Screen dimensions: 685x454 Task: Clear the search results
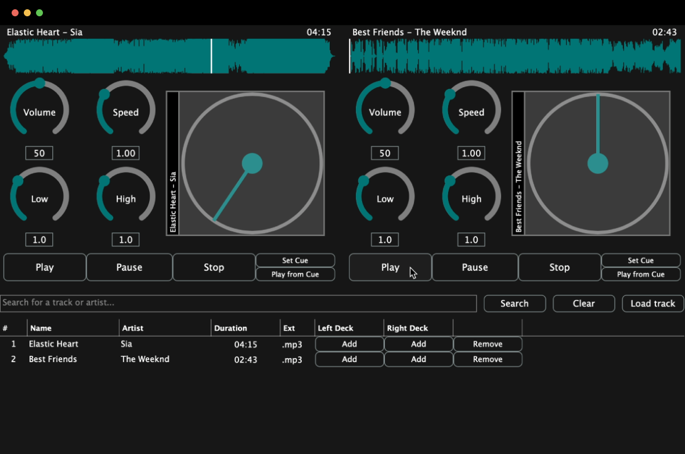(583, 303)
